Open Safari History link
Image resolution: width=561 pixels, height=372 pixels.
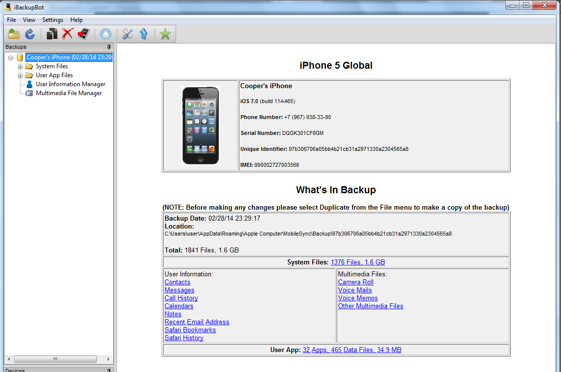coord(184,338)
